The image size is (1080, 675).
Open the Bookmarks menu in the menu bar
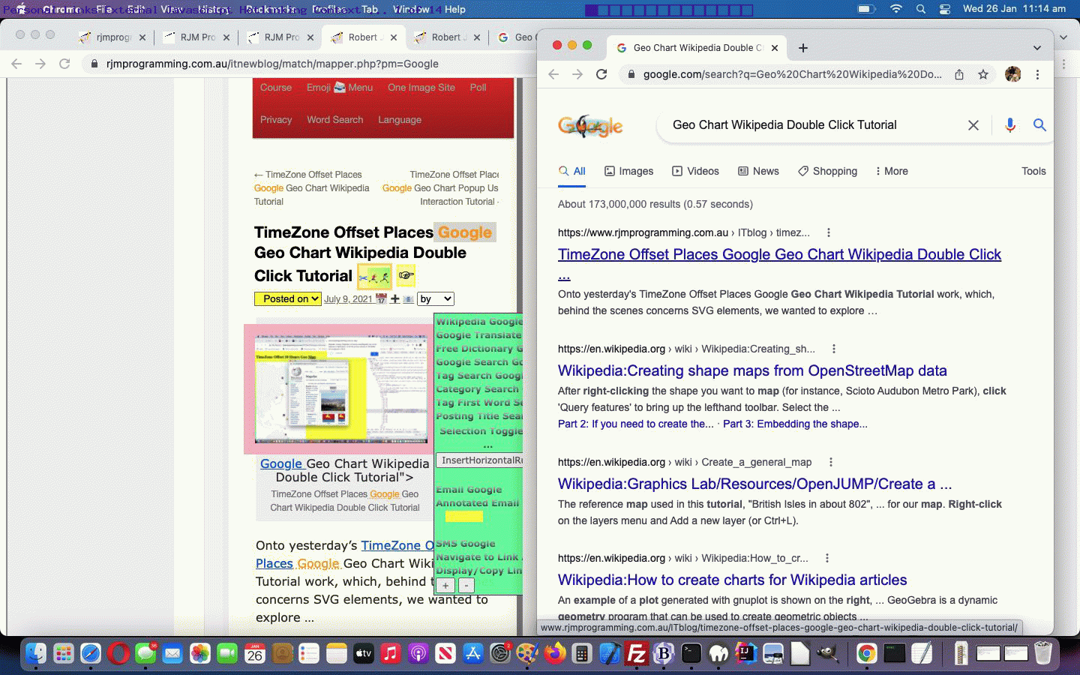point(271,9)
